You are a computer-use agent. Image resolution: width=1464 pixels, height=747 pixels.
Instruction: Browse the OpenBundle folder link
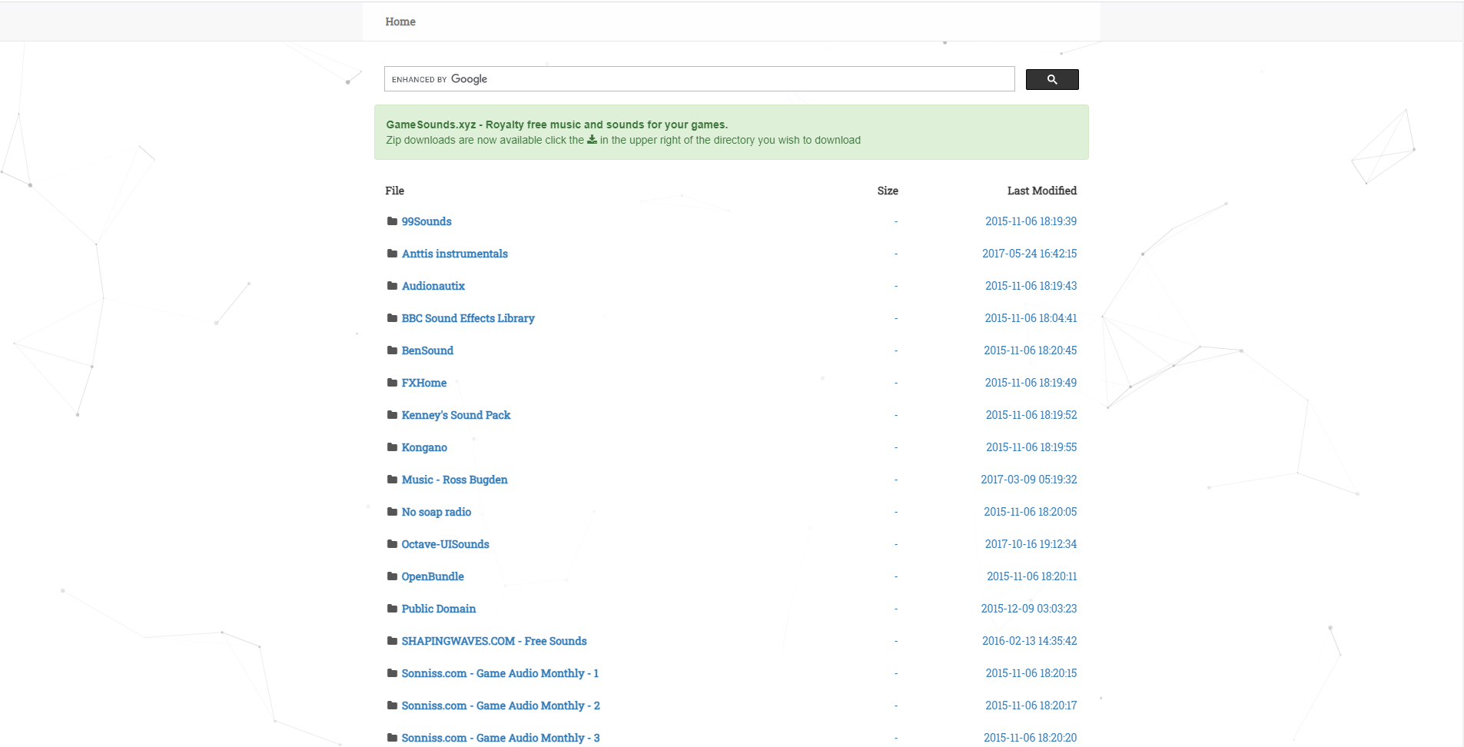point(433,576)
